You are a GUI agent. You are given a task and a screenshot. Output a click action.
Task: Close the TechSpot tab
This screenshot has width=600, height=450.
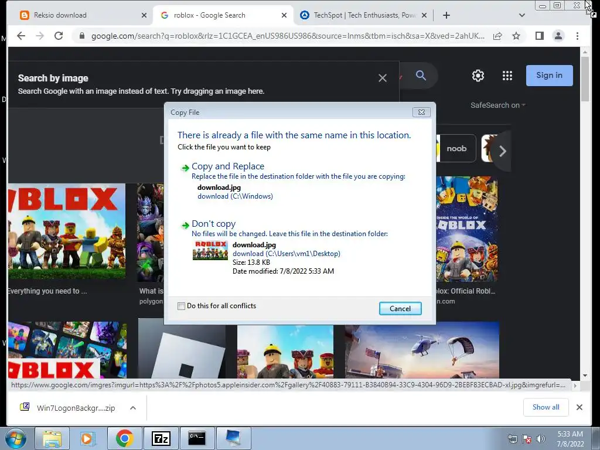(x=424, y=15)
